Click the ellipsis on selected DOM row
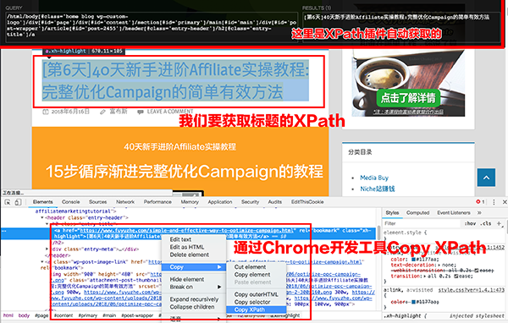 [x=4, y=231]
